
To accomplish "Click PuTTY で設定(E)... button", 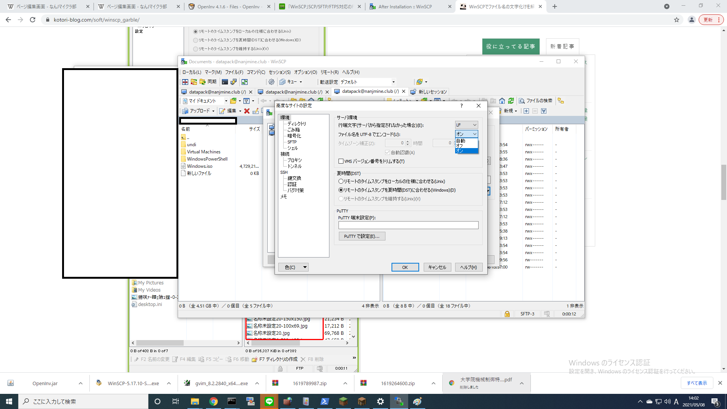I will [362, 236].
